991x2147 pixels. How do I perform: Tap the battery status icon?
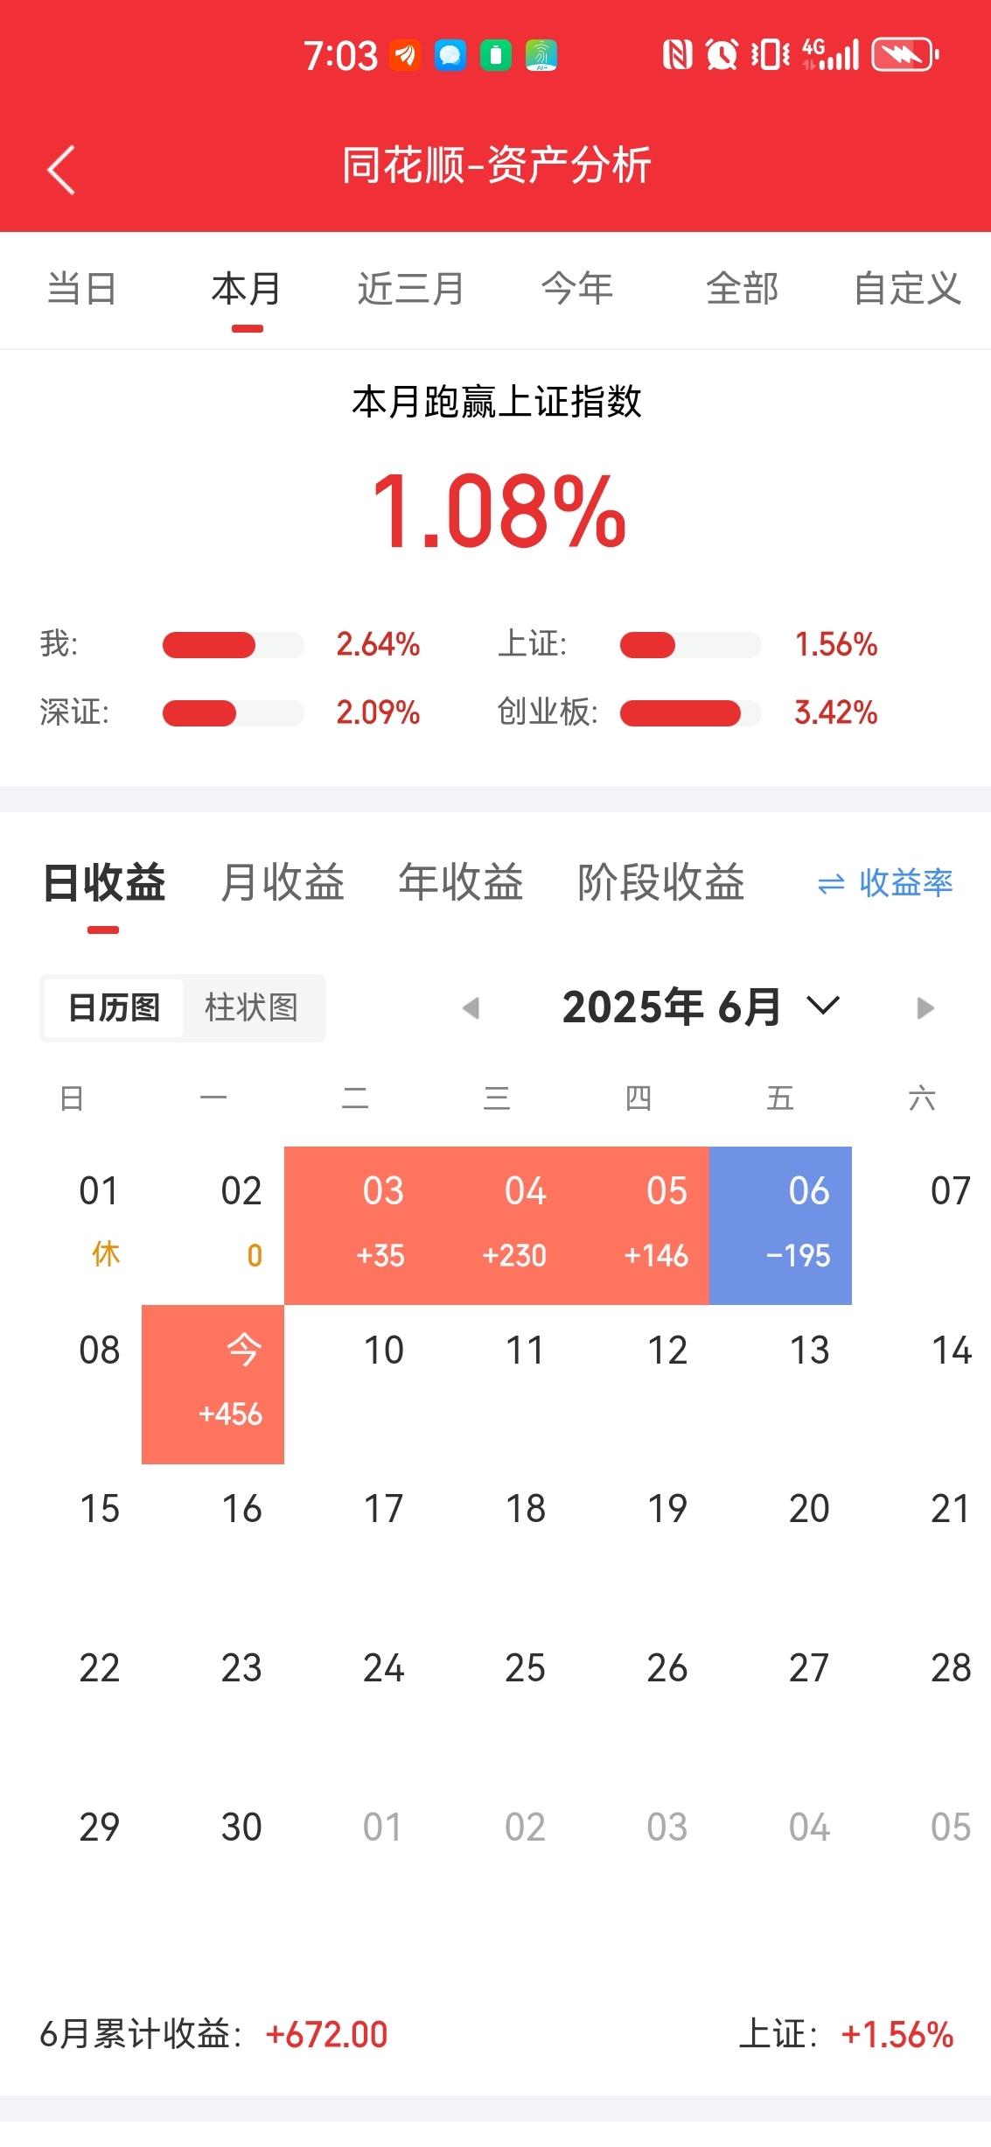[x=904, y=55]
